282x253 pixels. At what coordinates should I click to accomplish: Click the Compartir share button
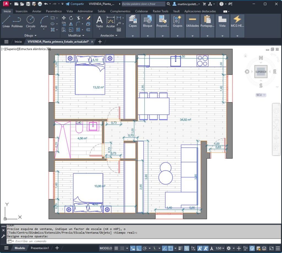click(x=75, y=4)
